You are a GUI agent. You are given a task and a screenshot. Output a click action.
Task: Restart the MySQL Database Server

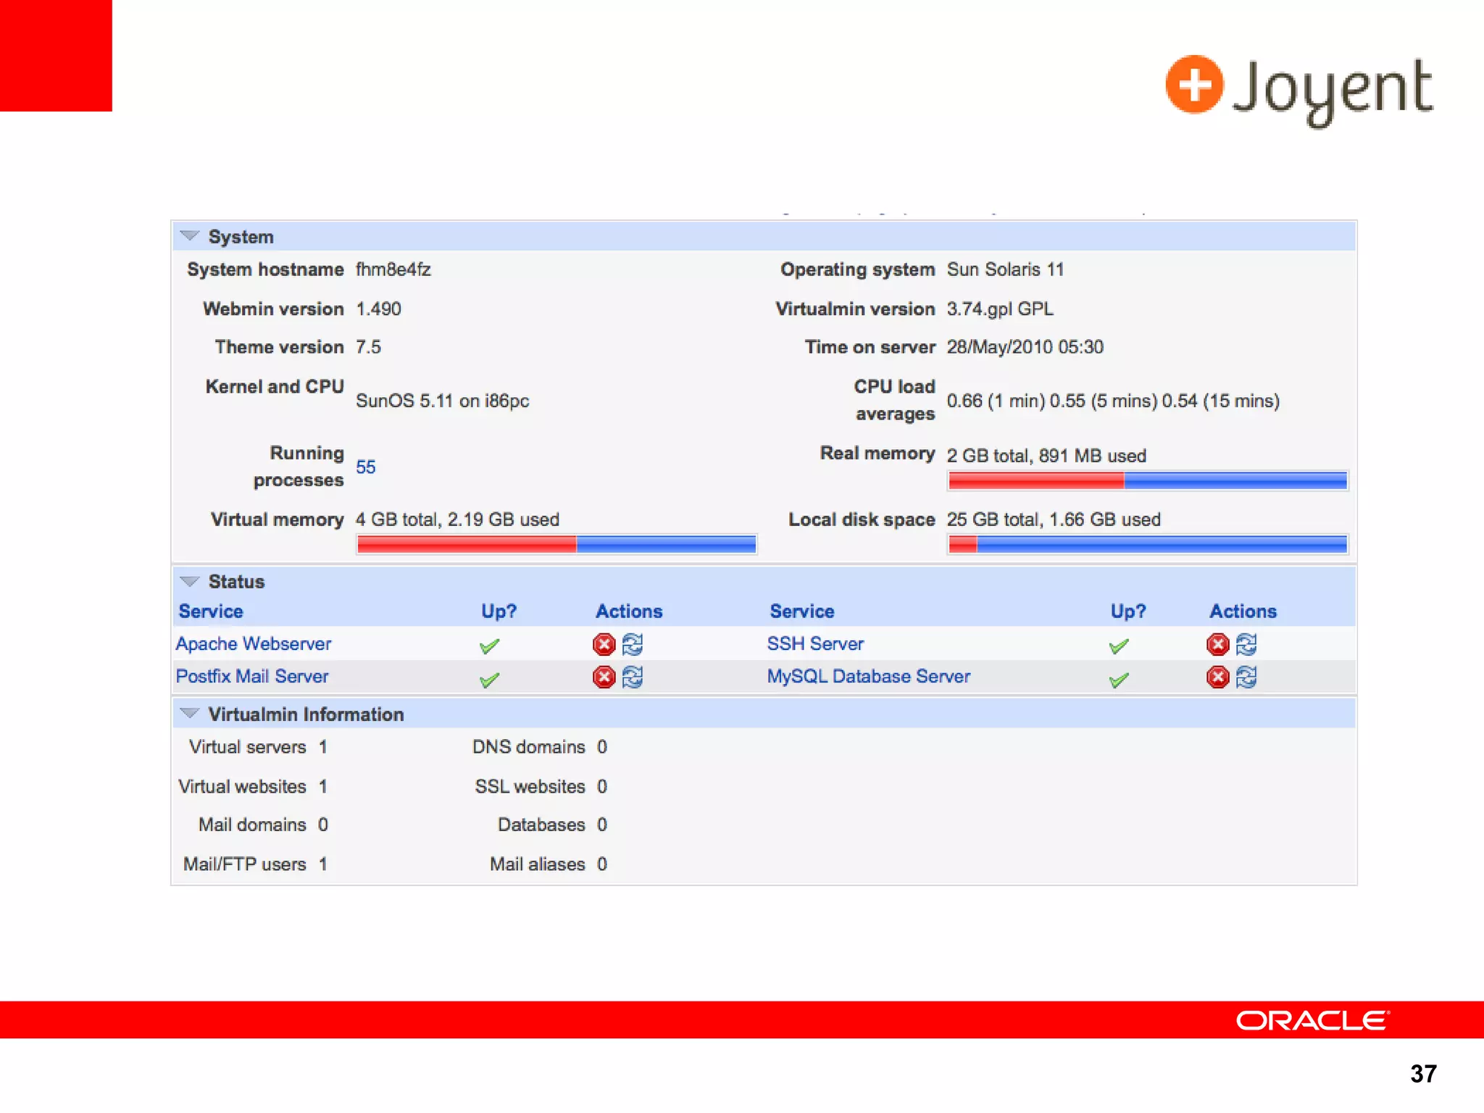pos(1246,677)
